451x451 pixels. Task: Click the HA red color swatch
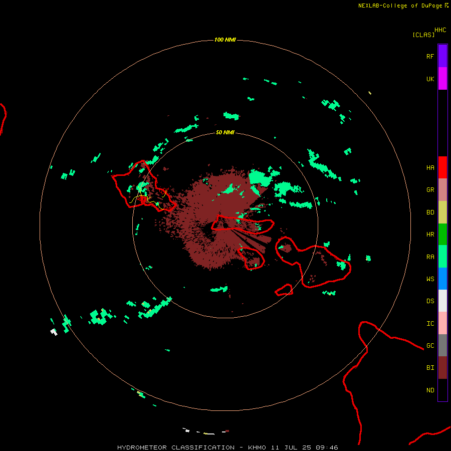[x=442, y=167]
